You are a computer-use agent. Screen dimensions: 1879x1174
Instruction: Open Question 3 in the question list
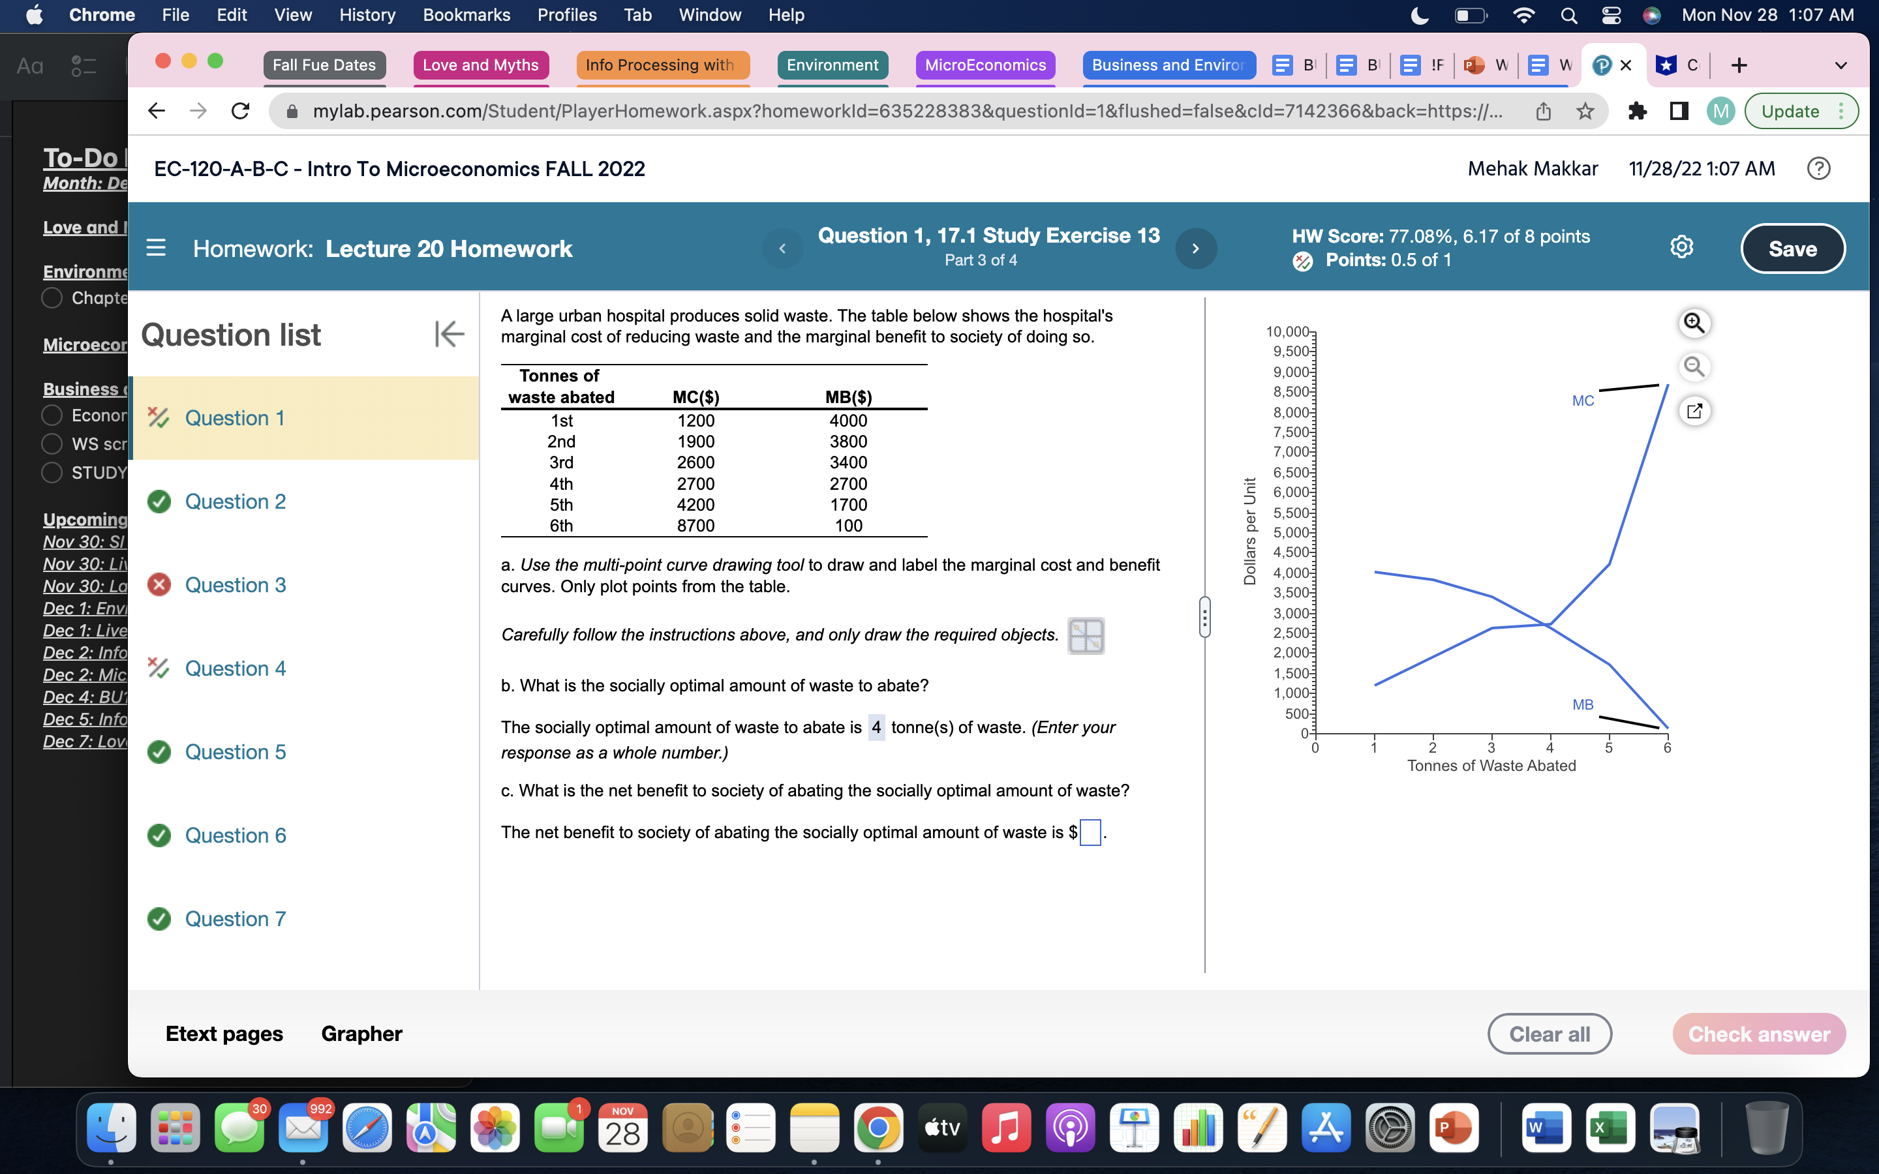(236, 584)
